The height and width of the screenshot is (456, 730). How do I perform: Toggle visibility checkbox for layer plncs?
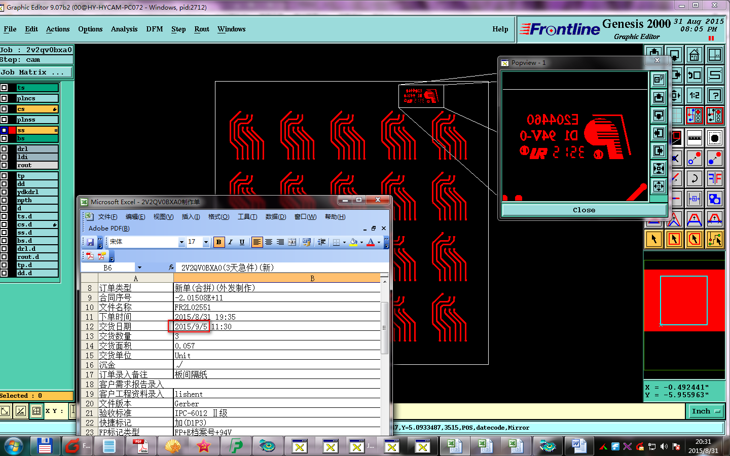(x=4, y=98)
